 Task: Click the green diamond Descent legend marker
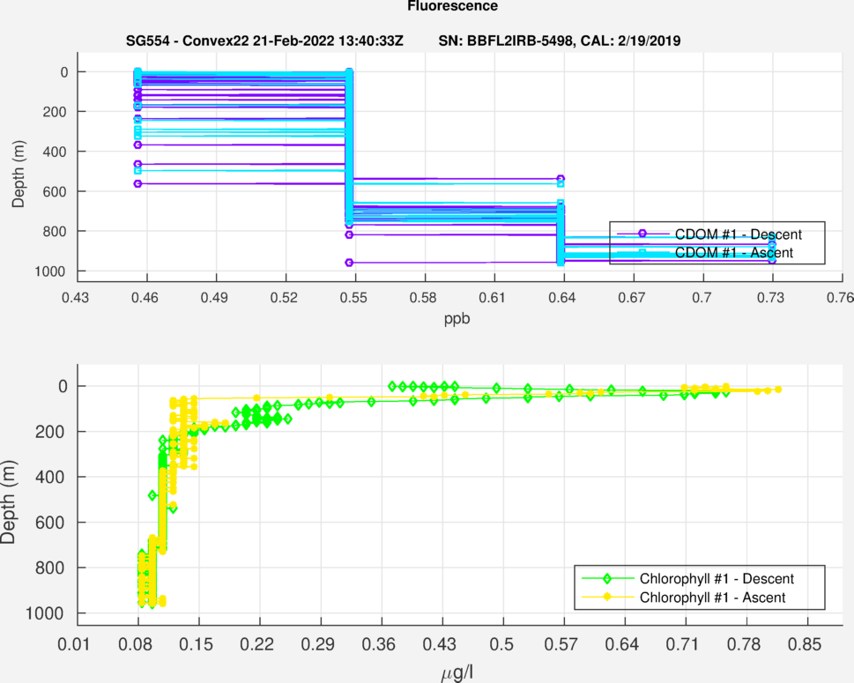(x=607, y=578)
